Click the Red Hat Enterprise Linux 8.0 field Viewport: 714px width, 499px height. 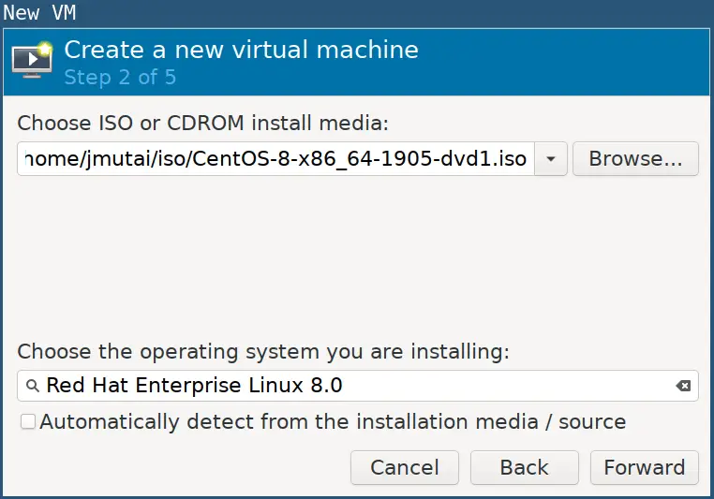(357, 386)
